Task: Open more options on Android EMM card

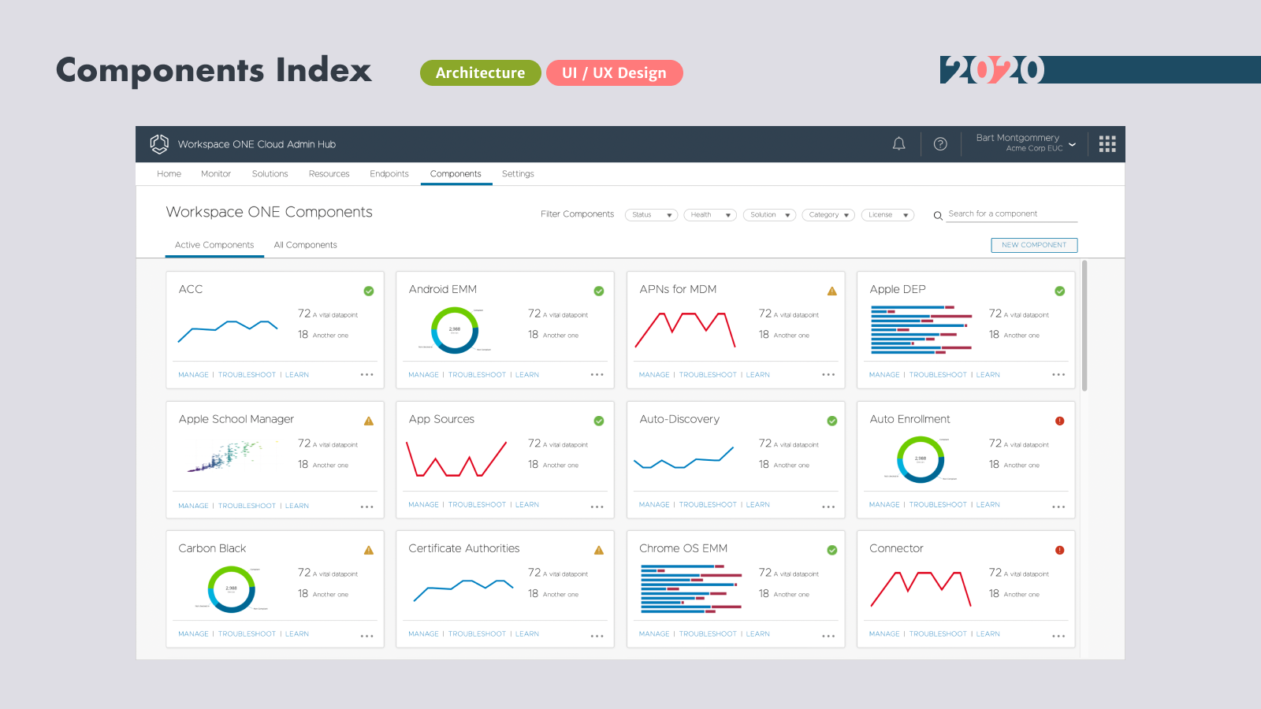Action: 597,375
